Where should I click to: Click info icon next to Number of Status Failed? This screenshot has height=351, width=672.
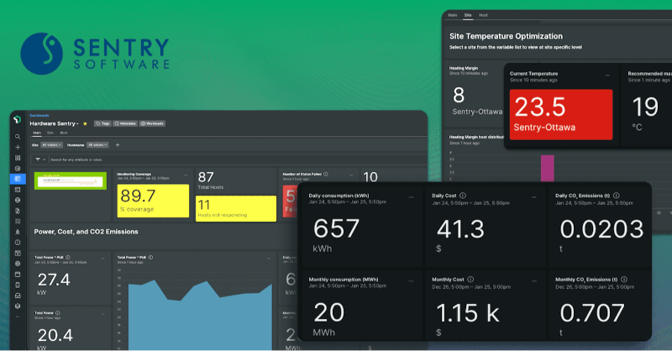pos(326,174)
